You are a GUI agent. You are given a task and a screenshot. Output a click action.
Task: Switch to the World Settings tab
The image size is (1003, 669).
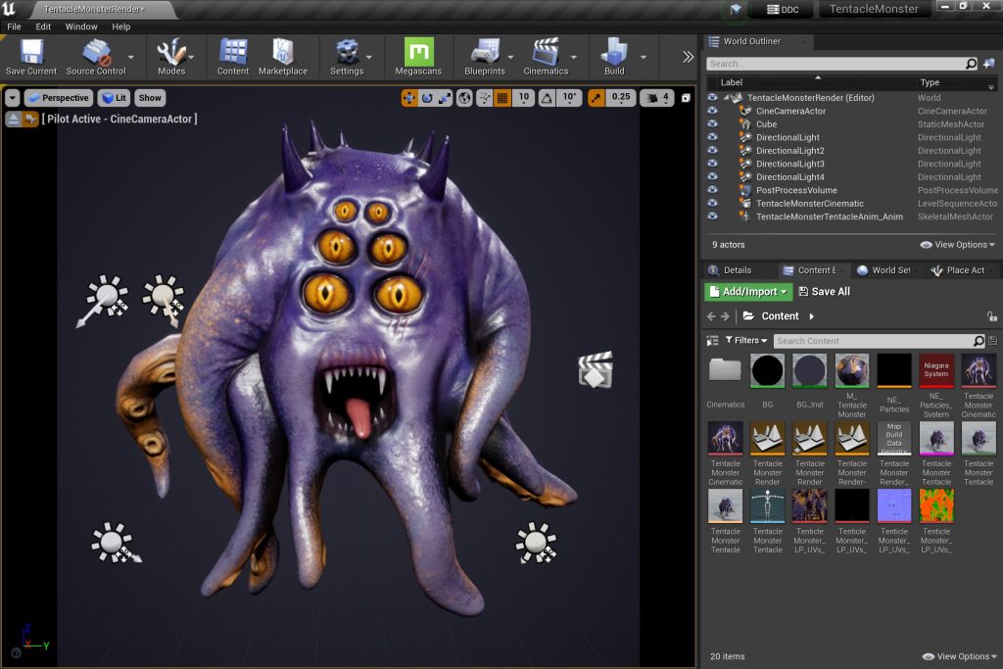click(x=891, y=270)
